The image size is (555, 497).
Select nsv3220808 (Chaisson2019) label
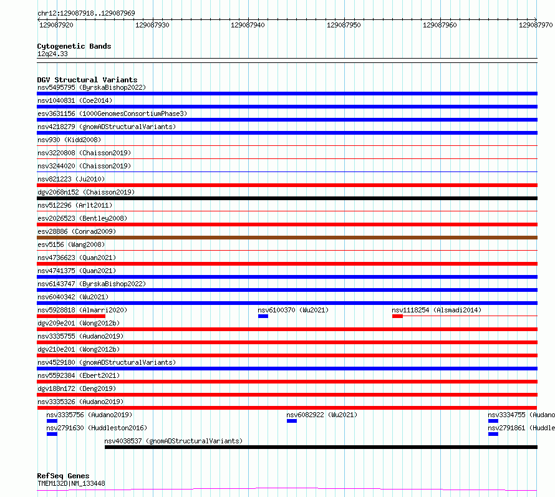pyautogui.click(x=84, y=153)
